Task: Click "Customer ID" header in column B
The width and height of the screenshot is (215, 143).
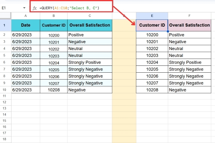Action: [54, 25]
